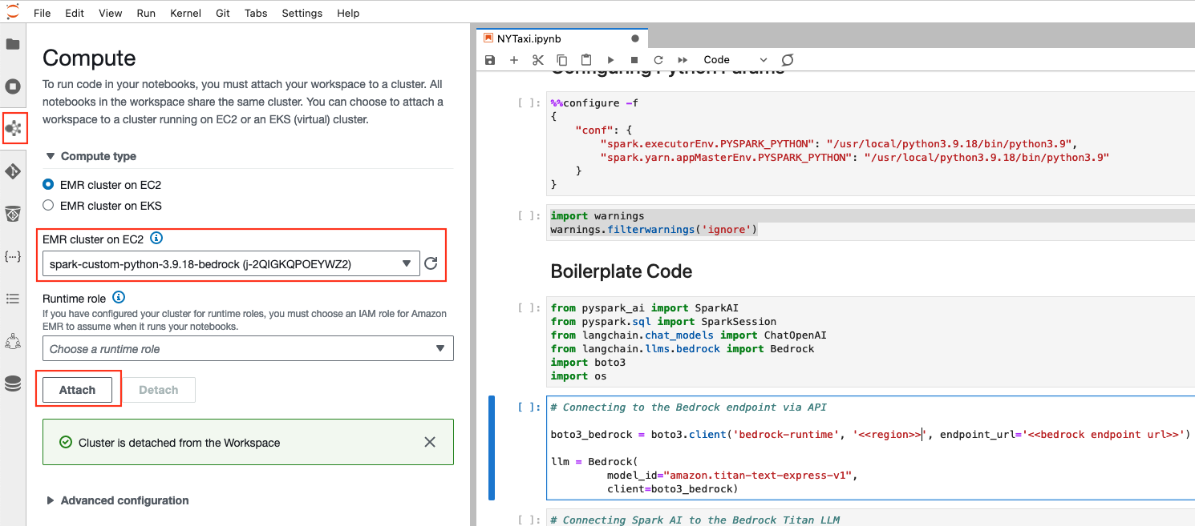
Task: Dismiss the cluster detached notification
Action: click(x=430, y=442)
